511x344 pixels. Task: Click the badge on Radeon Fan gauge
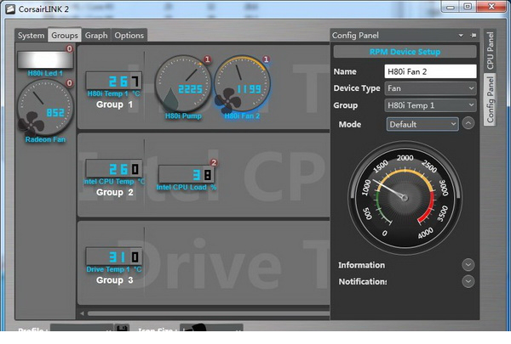click(70, 83)
